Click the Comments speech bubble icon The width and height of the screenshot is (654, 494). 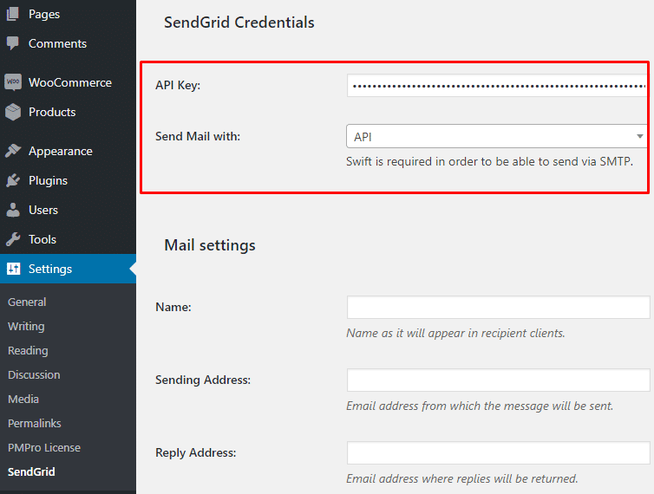coord(13,43)
